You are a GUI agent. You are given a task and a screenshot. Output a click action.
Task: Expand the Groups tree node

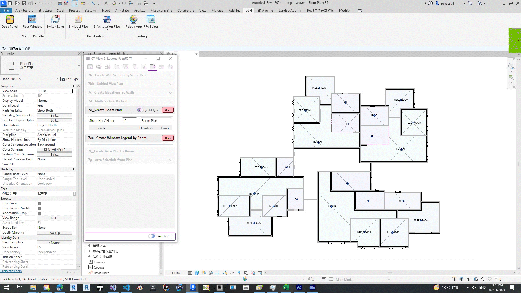85,267
